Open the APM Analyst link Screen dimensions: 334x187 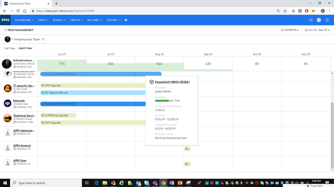click(22, 145)
